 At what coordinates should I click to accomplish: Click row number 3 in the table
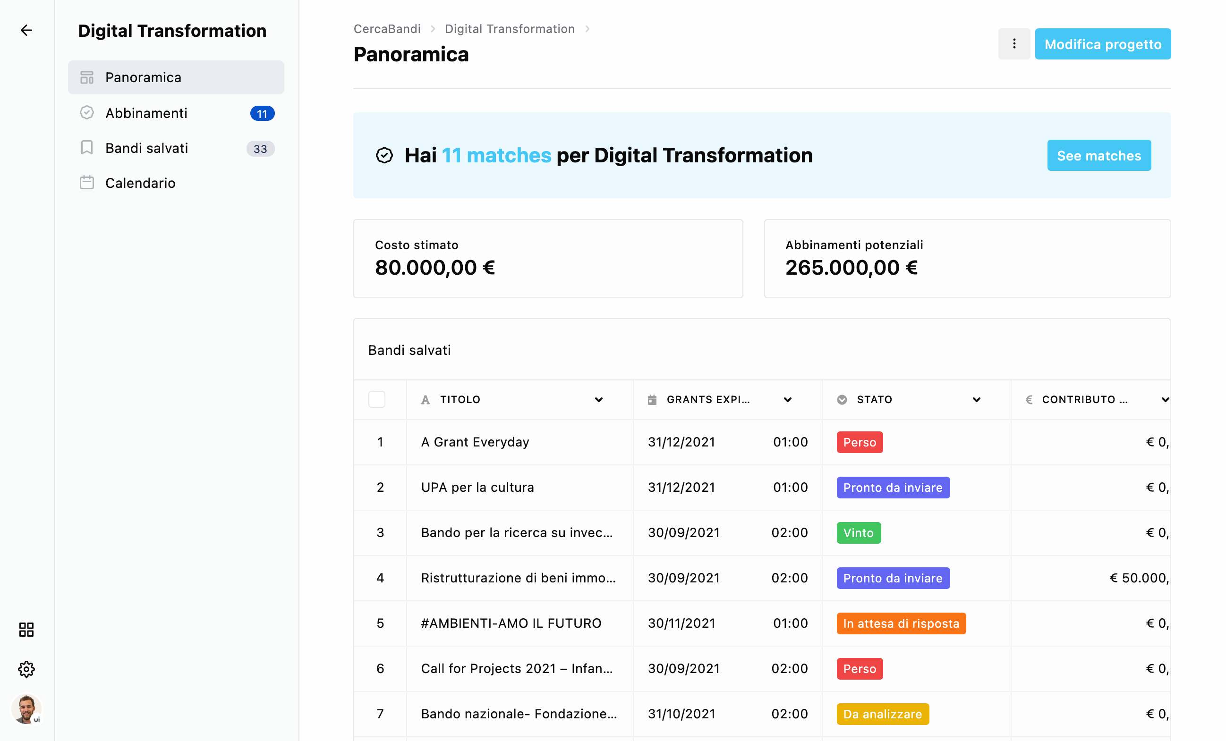click(x=380, y=533)
